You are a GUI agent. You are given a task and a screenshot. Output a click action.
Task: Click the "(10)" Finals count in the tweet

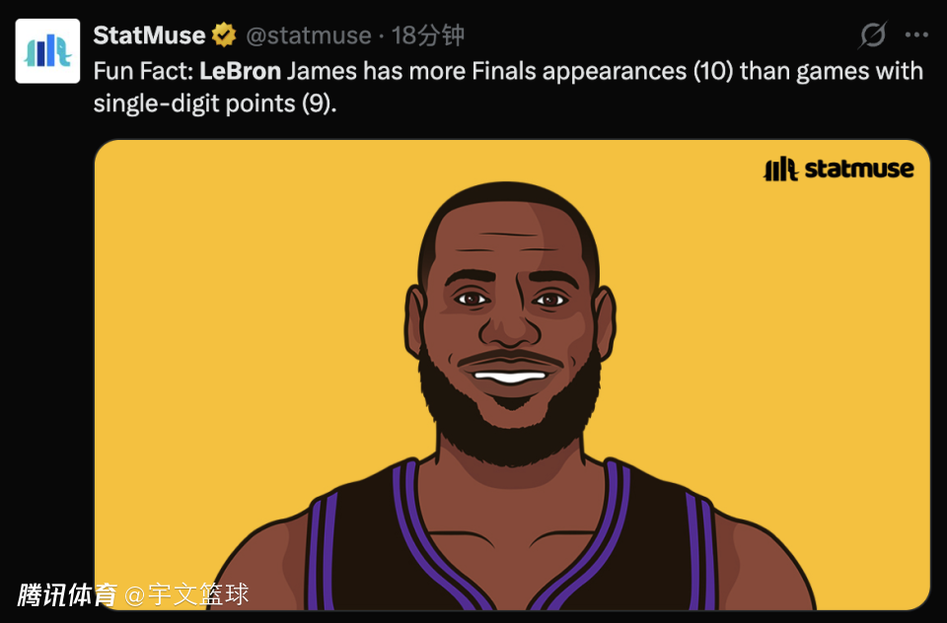point(711,71)
